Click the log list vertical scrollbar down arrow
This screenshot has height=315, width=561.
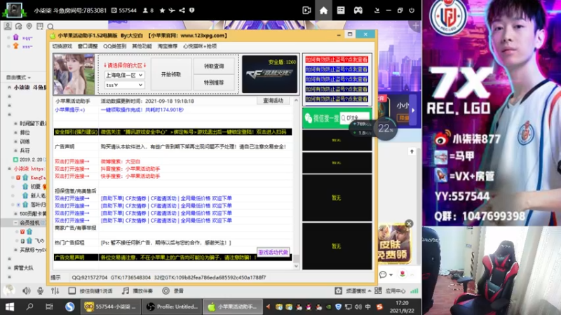tap(296, 266)
